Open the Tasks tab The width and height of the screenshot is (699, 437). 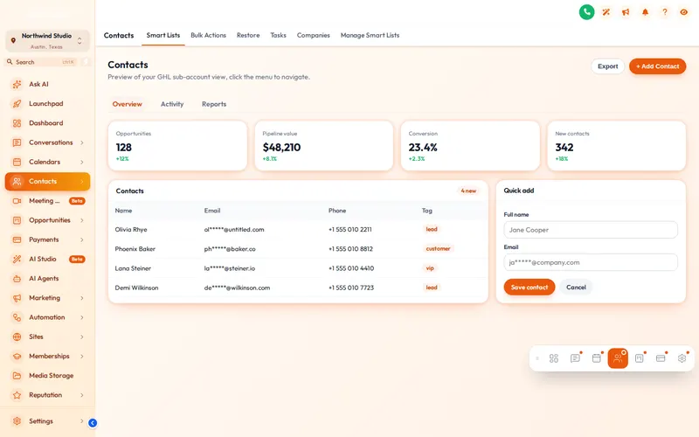click(278, 35)
